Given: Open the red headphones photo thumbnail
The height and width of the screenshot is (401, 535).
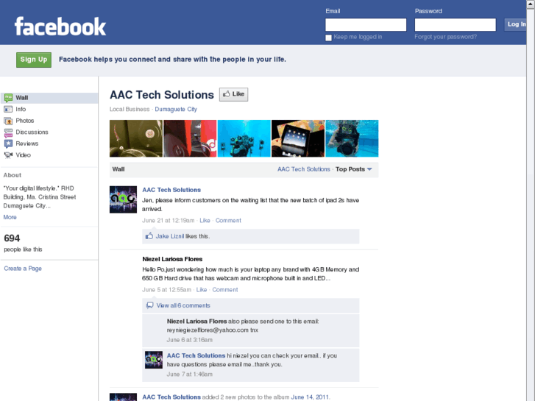Looking at the screenshot, I should tap(190, 138).
